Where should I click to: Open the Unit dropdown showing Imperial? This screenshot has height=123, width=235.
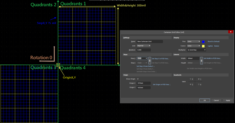(x=143, y=46)
